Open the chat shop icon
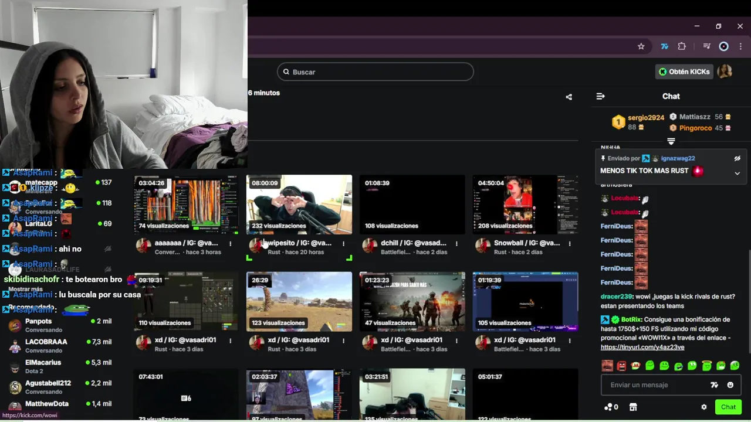The height and width of the screenshot is (422, 751). pyautogui.click(x=633, y=407)
